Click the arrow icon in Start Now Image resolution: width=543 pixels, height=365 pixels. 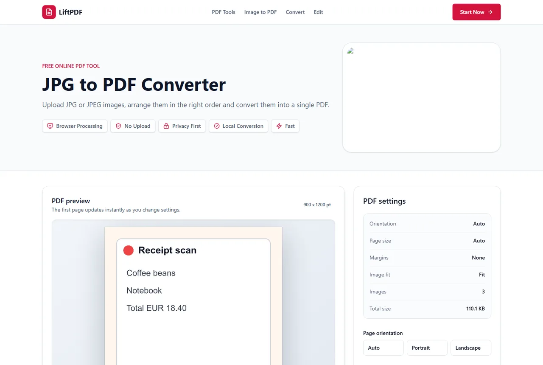click(x=490, y=12)
